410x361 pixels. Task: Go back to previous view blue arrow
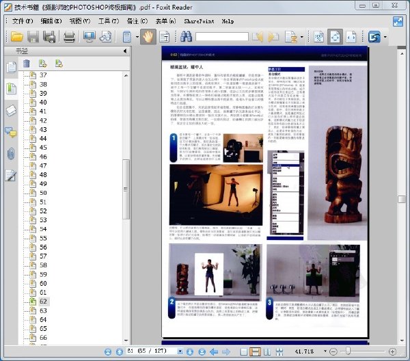[214, 351]
